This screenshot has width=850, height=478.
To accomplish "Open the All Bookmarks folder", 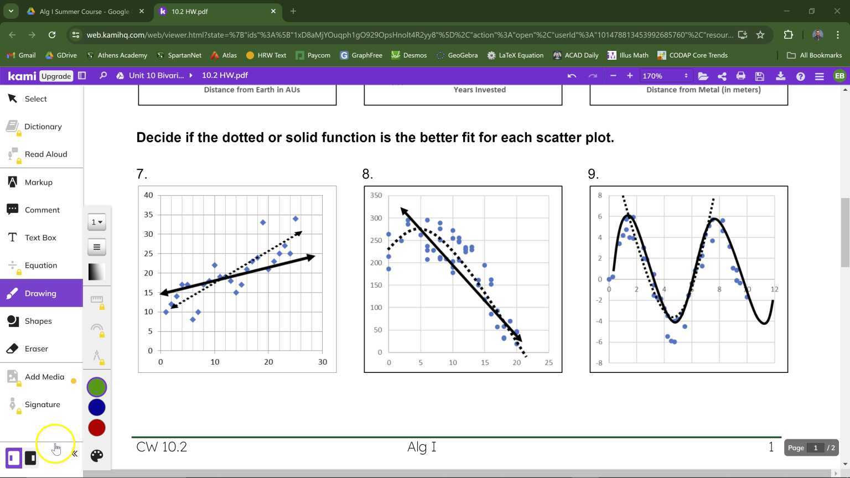I will tap(814, 55).
